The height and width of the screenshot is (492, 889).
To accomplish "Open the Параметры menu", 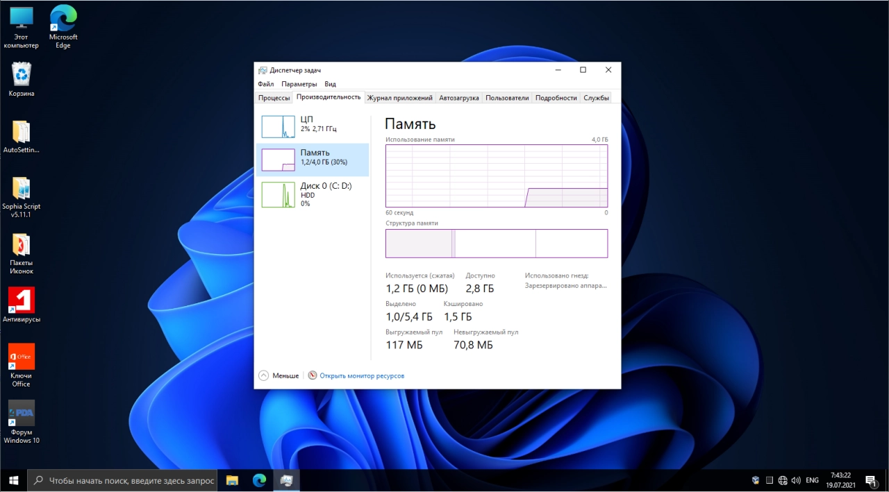I will pos(299,84).
